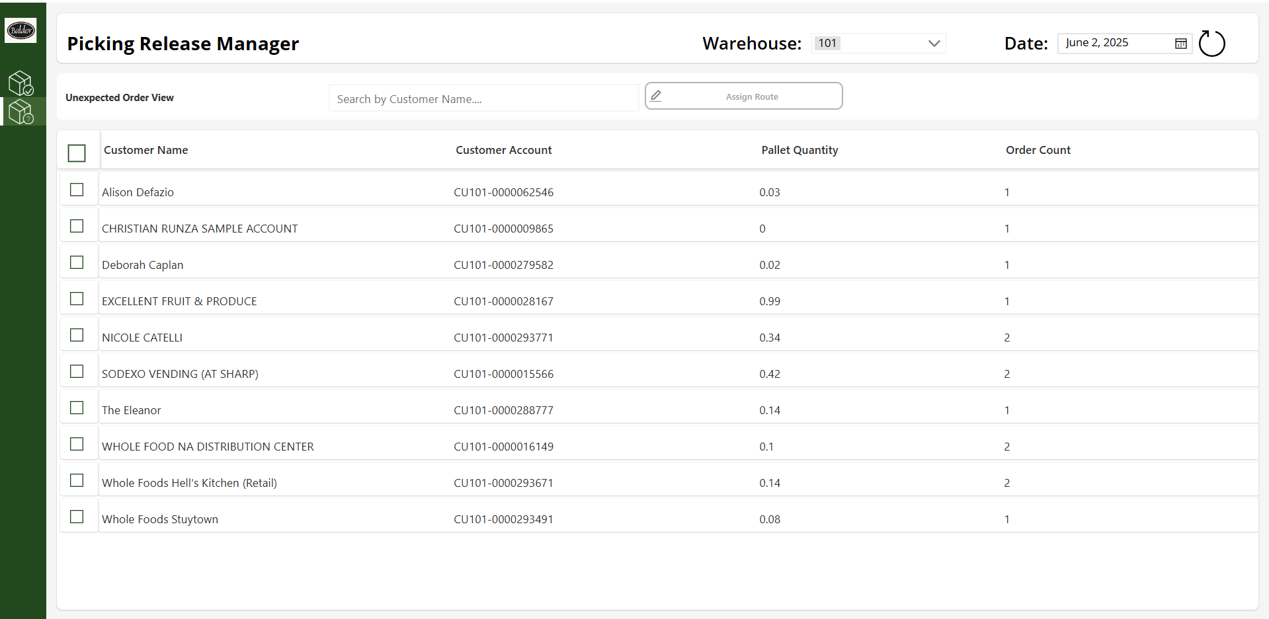The width and height of the screenshot is (1269, 619).
Task: Select Whole Foods Hell's Kitchen (Retail) name
Action: pyautogui.click(x=189, y=483)
